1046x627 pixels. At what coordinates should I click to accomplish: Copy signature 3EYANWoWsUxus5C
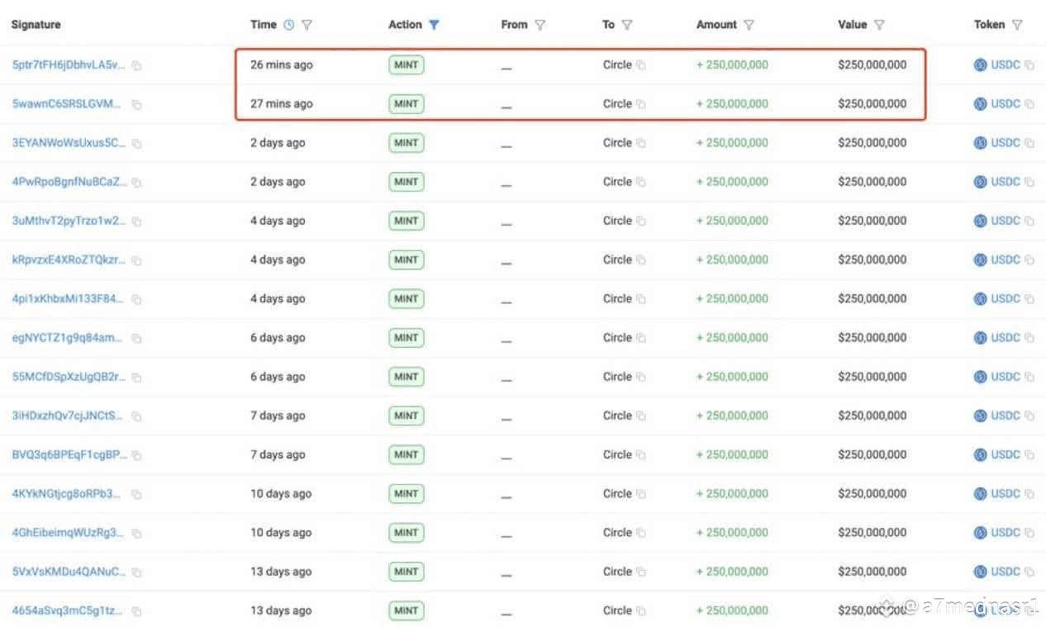point(137,144)
